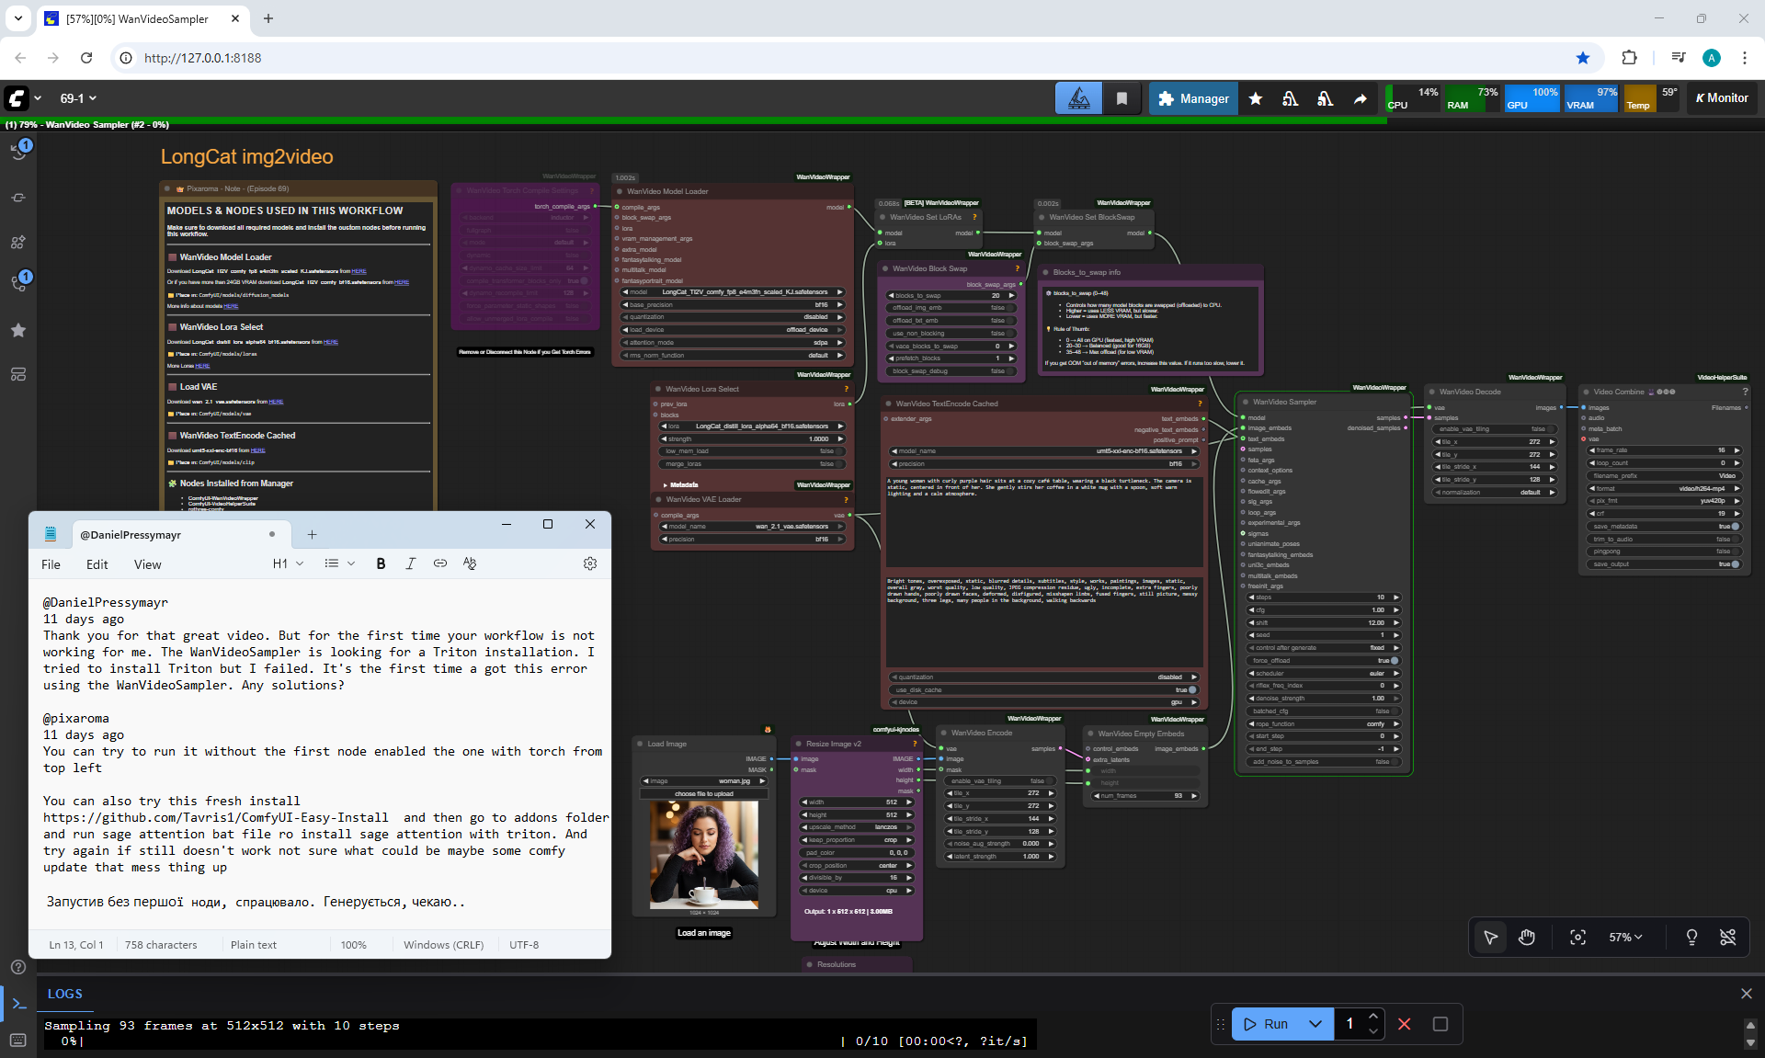Open the queue history sidebar icon
This screenshot has height=1058, width=1765.
pyautogui.click(x=18, y=151)
